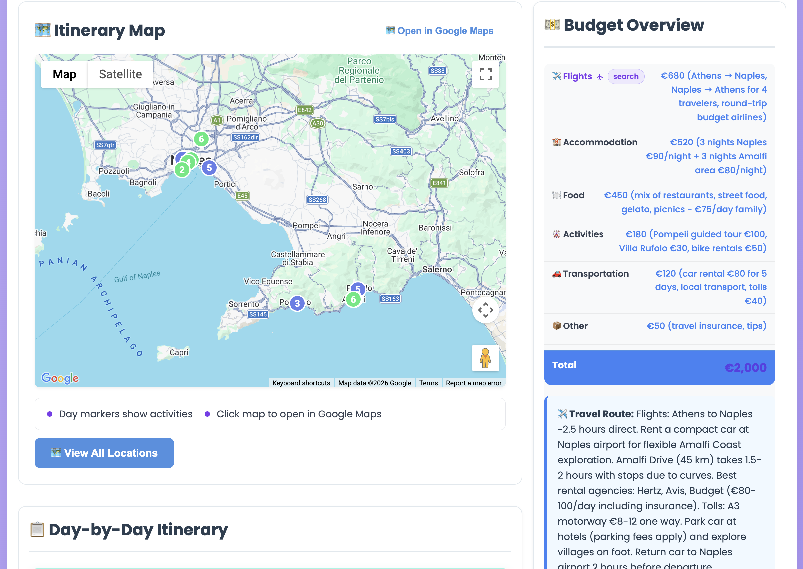Click Map data ©2026 Google text
The height and width of the screenshot is (569, 803).
tap(374, 383)
